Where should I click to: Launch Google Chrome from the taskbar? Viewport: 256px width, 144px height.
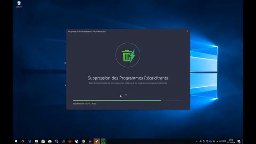coord(83,141)
